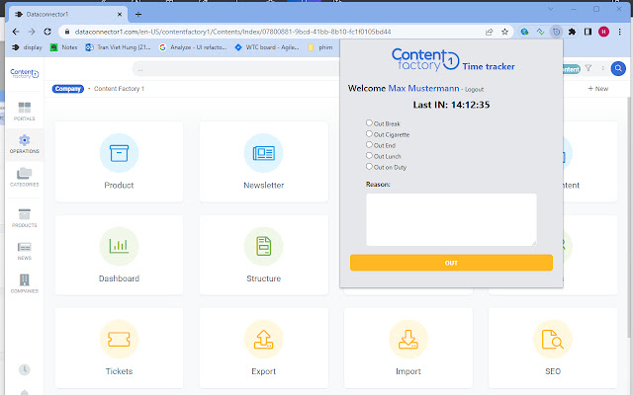Open the phim bookmarks folder
Viewport: 633px width, 395px height.
click(320, 47)
